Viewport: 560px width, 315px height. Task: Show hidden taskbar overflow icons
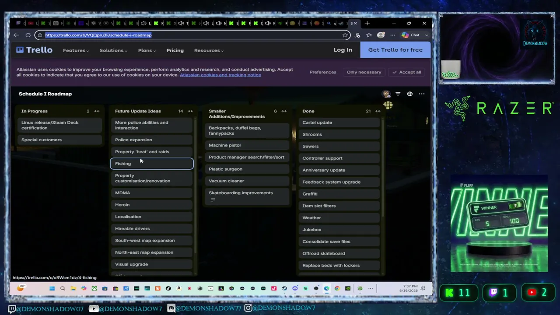coord(371,288)
